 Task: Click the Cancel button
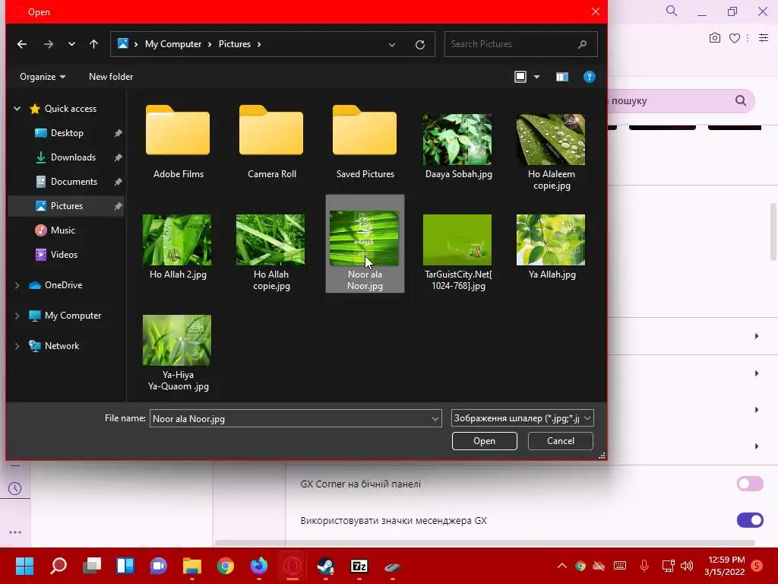pos(560,441)
